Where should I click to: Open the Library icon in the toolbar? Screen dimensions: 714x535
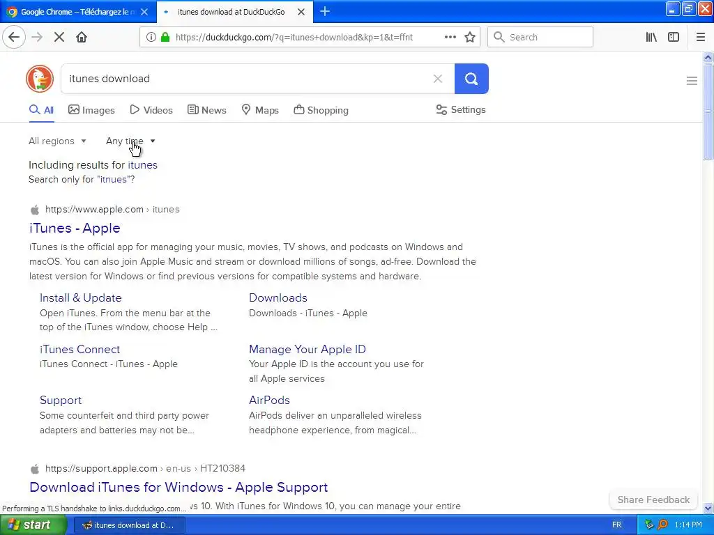click(x=651, y=38)
